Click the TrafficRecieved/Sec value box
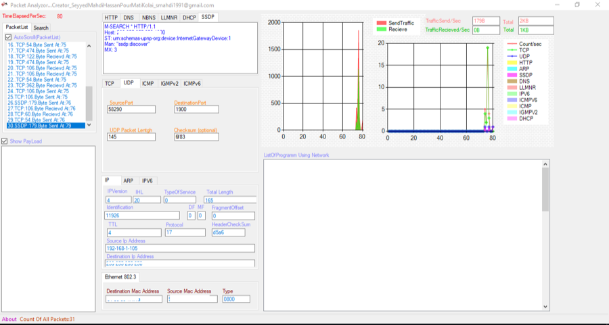This screenshot has width=609, height=325. (486, 30)
